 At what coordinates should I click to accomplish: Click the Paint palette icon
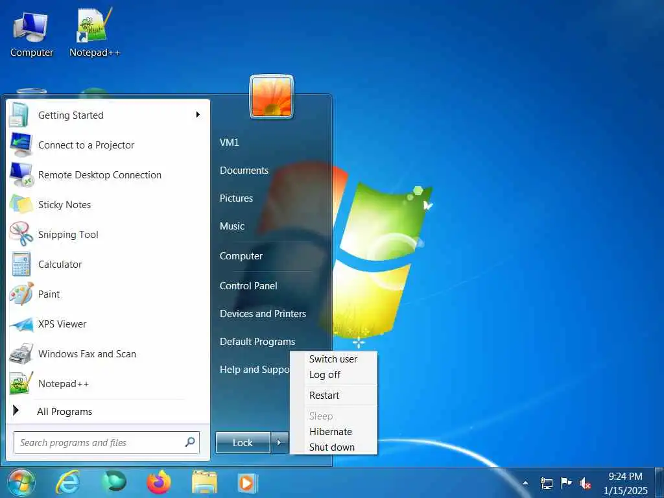click(21, 294)
